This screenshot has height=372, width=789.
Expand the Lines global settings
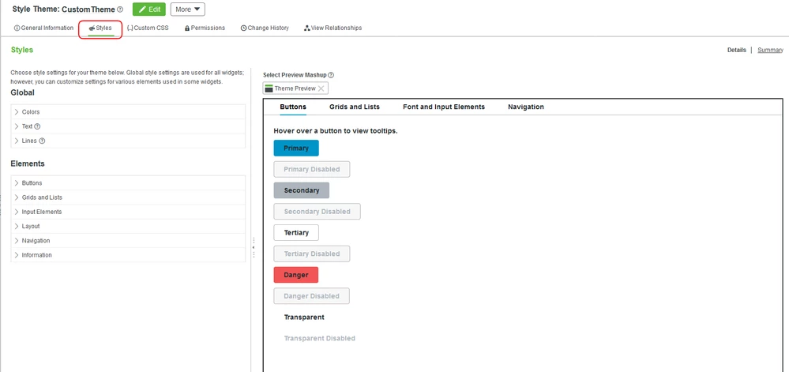click(x=128, y=141)
